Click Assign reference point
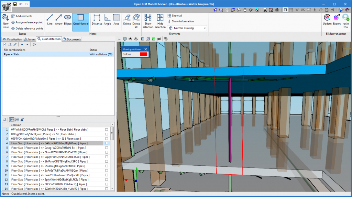Screen dimensions: 352x197 [27, 22]
